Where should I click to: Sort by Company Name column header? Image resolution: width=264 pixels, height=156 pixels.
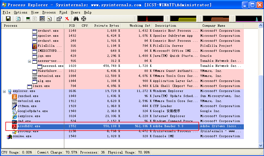click(x=221, y=26)
